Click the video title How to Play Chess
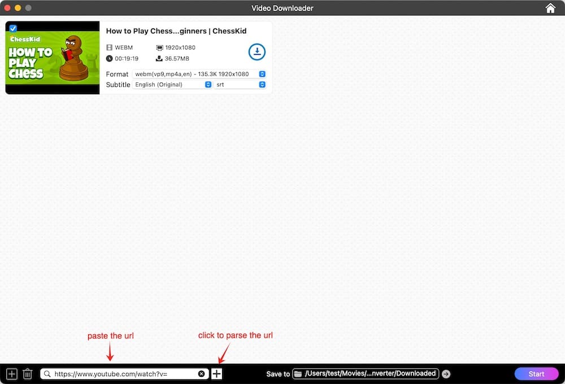This screenshot has height=384, width=565. 176,31
